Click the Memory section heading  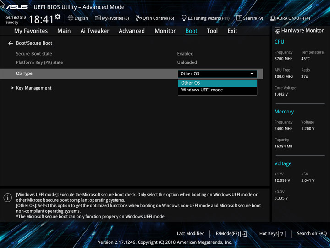(x=284, y=112)
